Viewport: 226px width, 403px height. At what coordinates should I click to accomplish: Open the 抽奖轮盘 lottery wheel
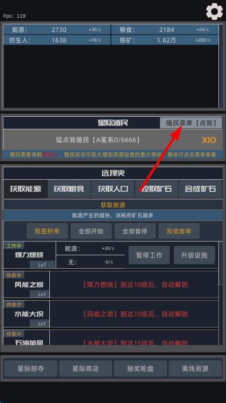140,369
